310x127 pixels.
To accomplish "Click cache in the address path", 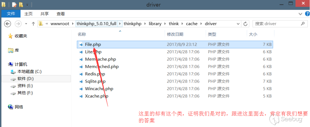I will tap(192, 24).
